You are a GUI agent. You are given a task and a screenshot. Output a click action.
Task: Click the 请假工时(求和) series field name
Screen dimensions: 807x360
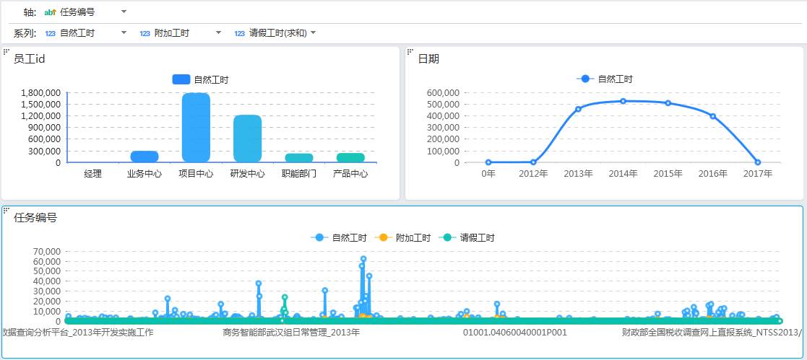pos(278,33)
